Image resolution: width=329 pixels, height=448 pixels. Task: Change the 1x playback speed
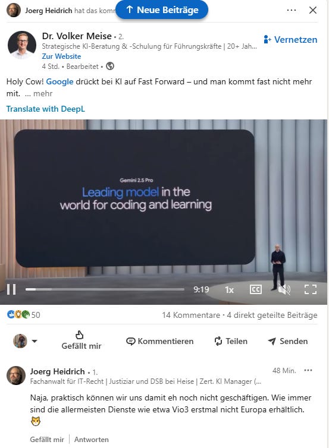click(229, 290)
